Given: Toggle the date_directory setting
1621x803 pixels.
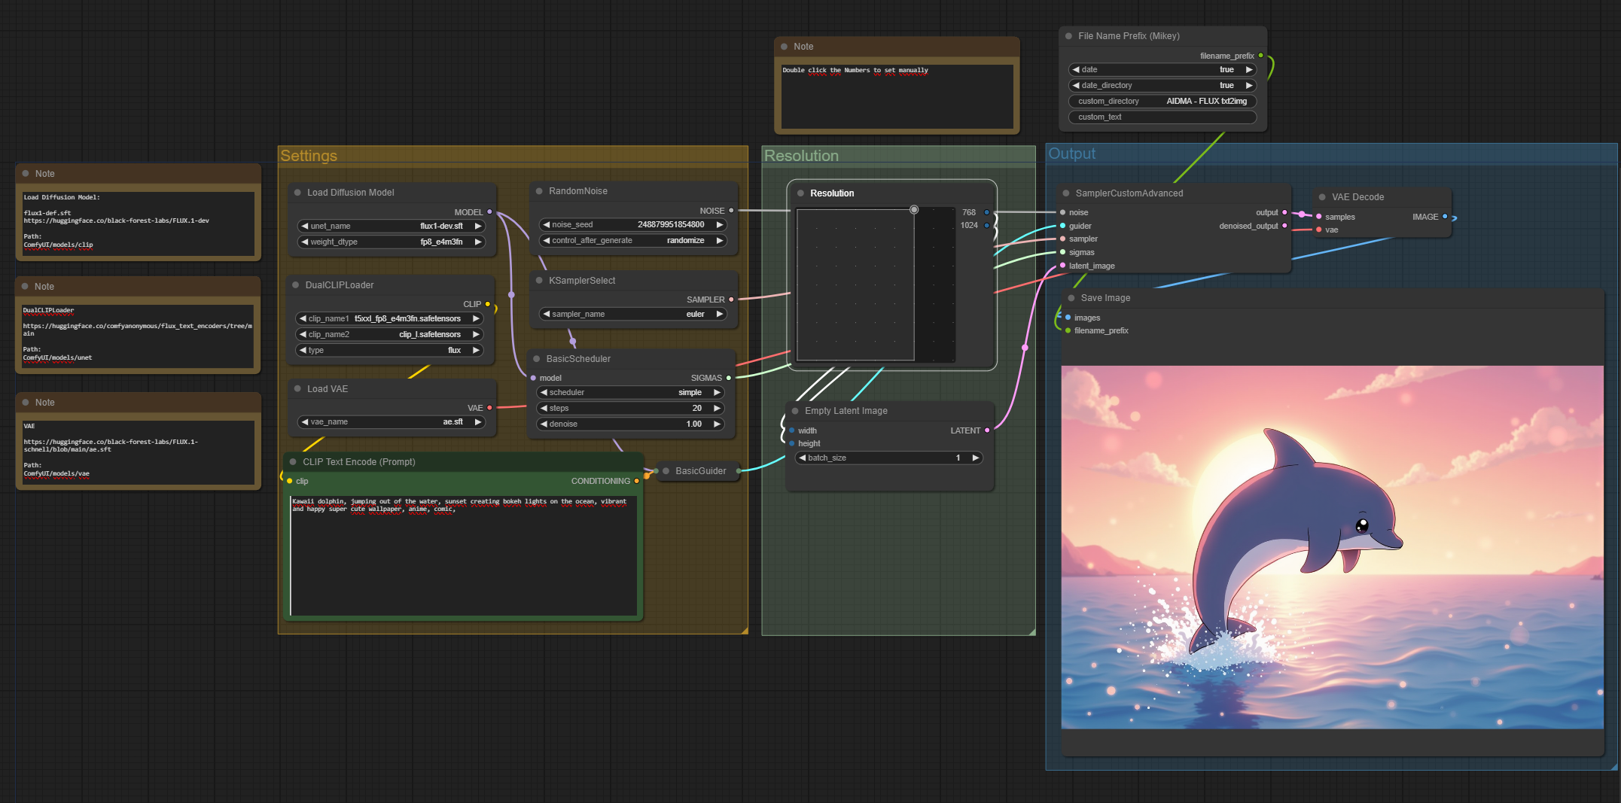Looking at the screenshot, I should pos(1162,85).
